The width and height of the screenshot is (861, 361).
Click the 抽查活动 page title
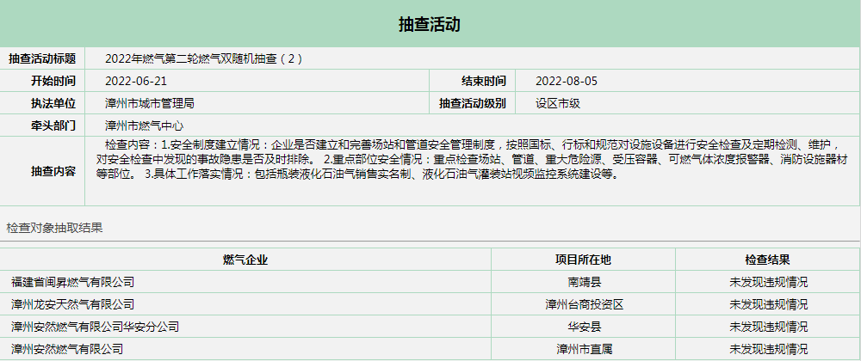[x=430, y=24]
